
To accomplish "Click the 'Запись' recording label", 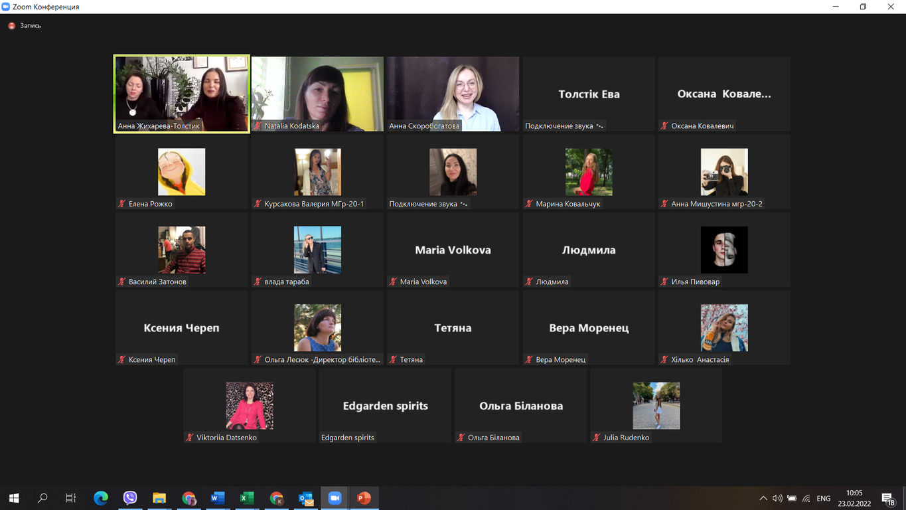I will [31, 26].
